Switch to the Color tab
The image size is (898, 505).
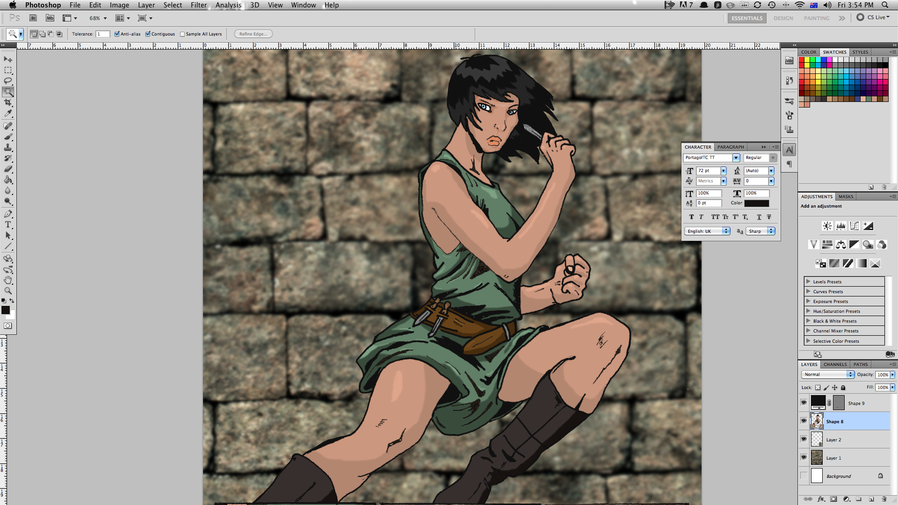(809, 52)
